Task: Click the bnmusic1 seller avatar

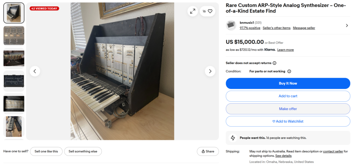Action: (231, 25)
